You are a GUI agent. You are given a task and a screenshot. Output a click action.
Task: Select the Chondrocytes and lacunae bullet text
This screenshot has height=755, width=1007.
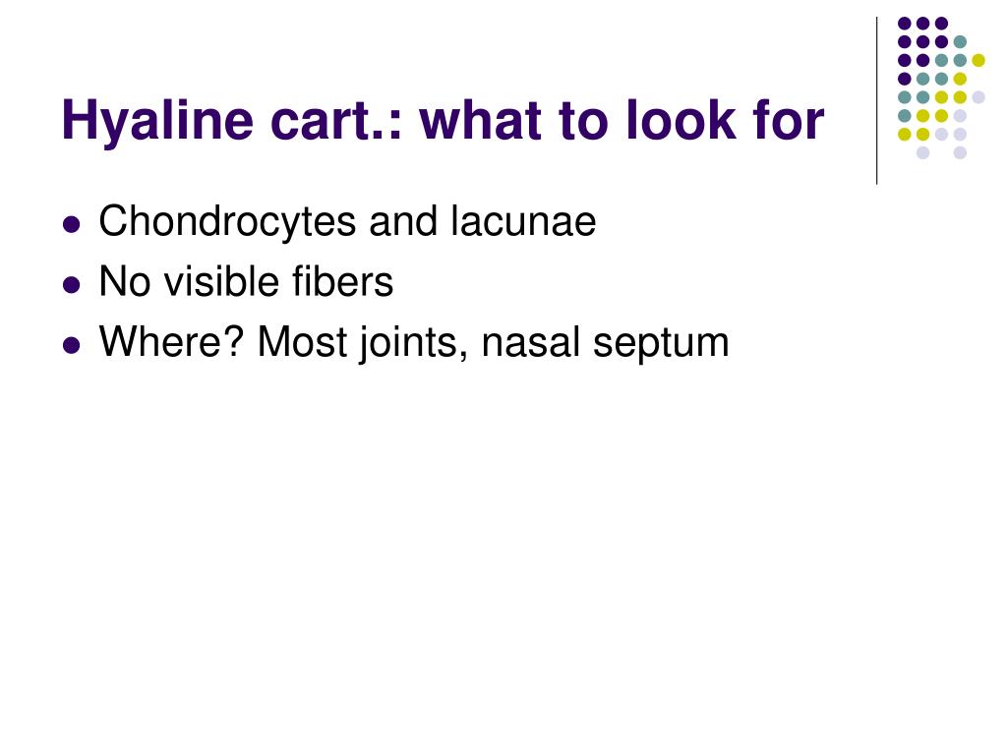347,221
